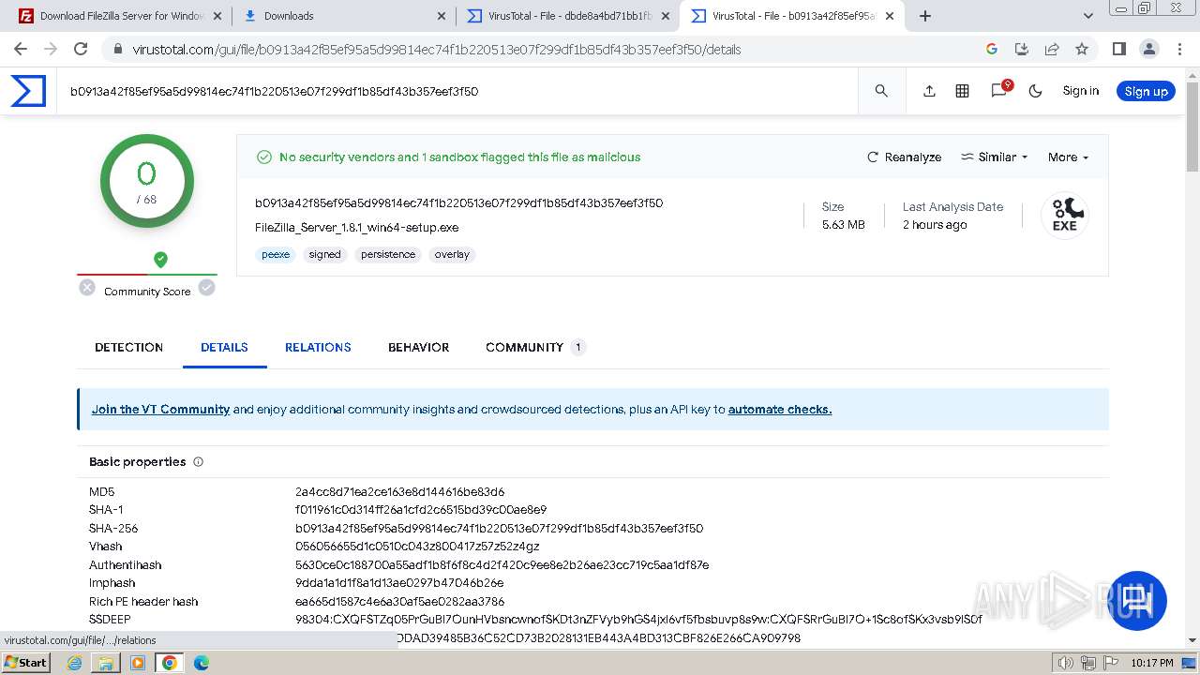This screenshot has height=675, width=1200.
Task: Click the hash search input field
Action: point(459,92)
